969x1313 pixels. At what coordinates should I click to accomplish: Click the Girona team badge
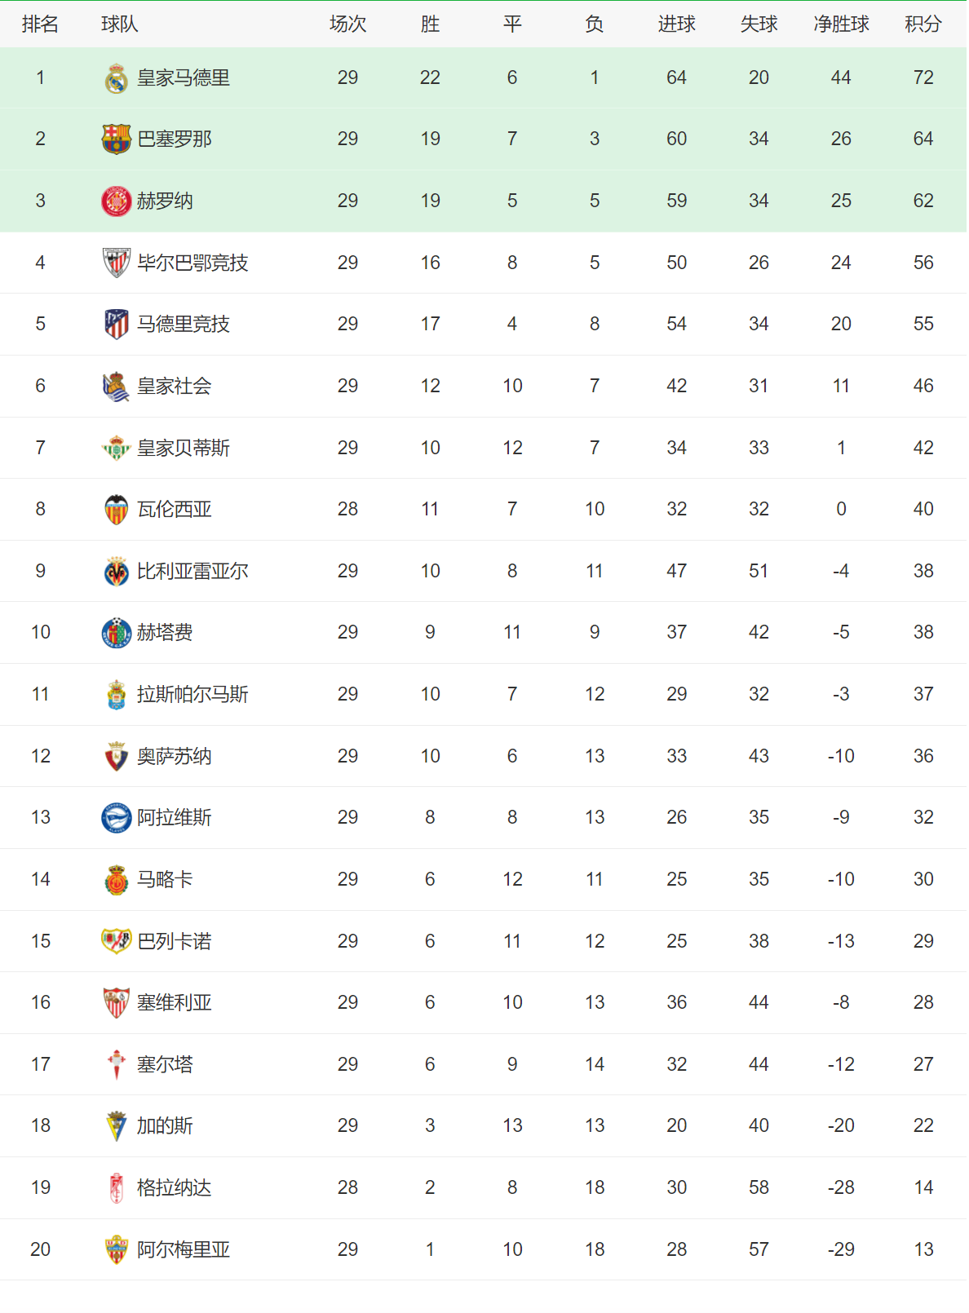coord(117,201)
